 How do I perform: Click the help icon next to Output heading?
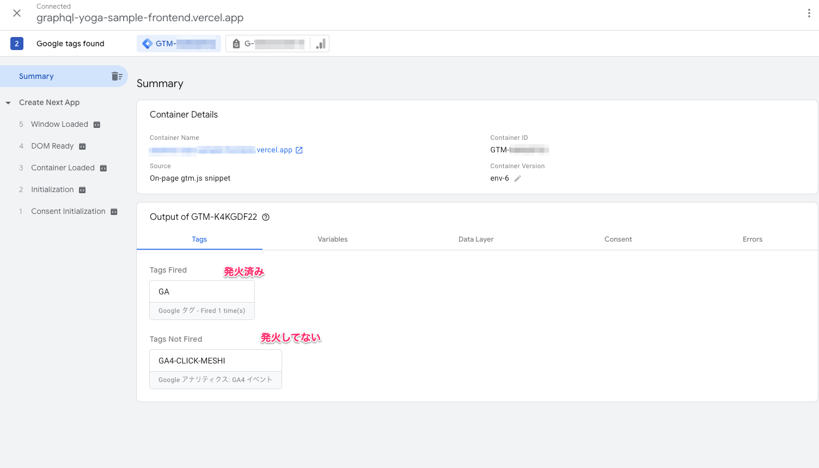tap(266, 217)
